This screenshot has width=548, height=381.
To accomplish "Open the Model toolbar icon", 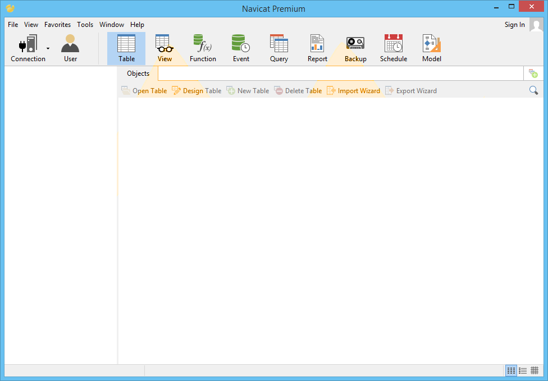I will pyautogui.click(x=432, y=49).
